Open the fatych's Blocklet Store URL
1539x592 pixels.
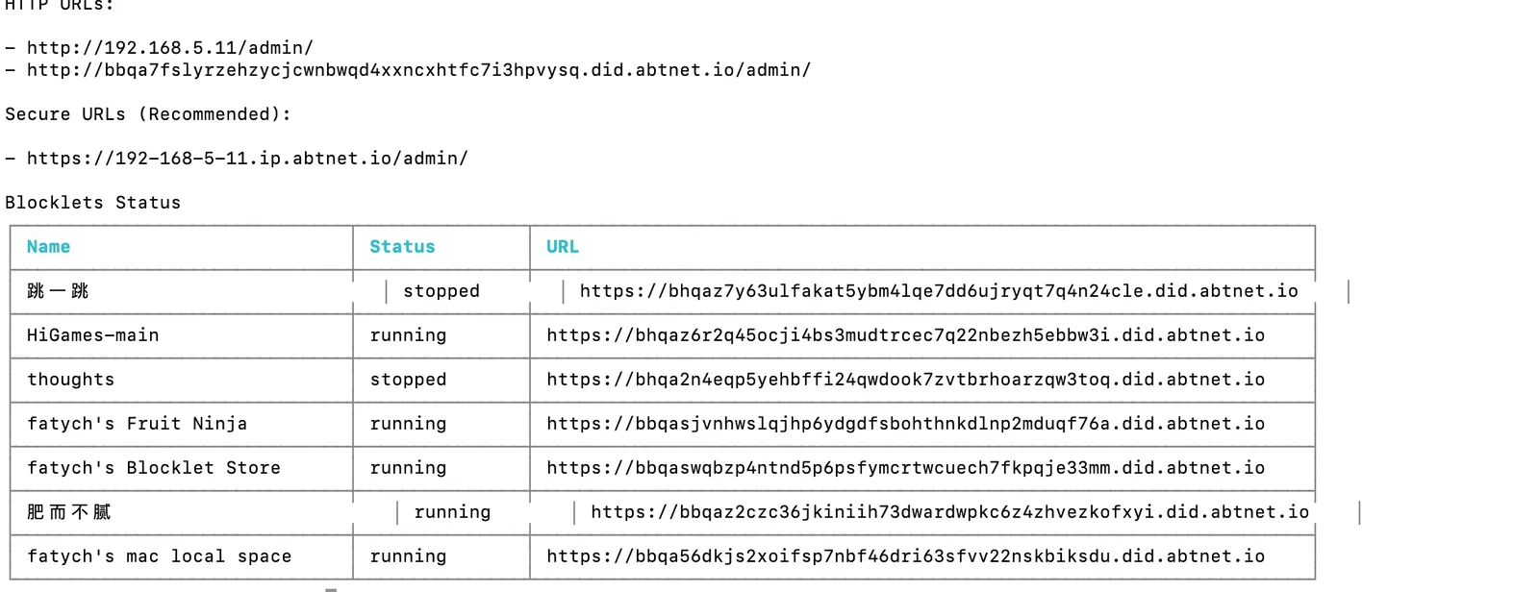tap(905, 468)
